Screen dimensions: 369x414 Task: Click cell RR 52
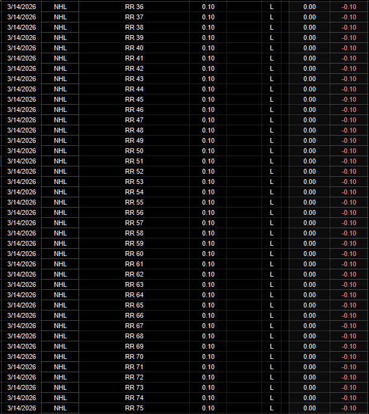tap(134, 172)
